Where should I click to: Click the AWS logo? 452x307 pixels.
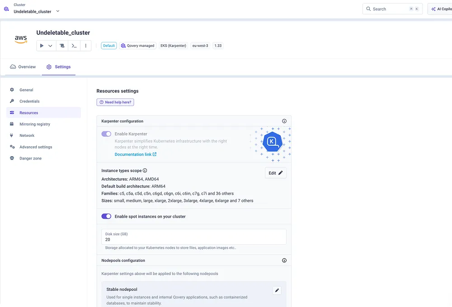point(21,39)
